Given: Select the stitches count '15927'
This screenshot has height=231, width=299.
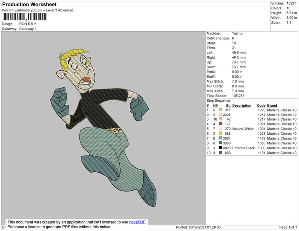Looking at the screenshot, I should [291, 3].
